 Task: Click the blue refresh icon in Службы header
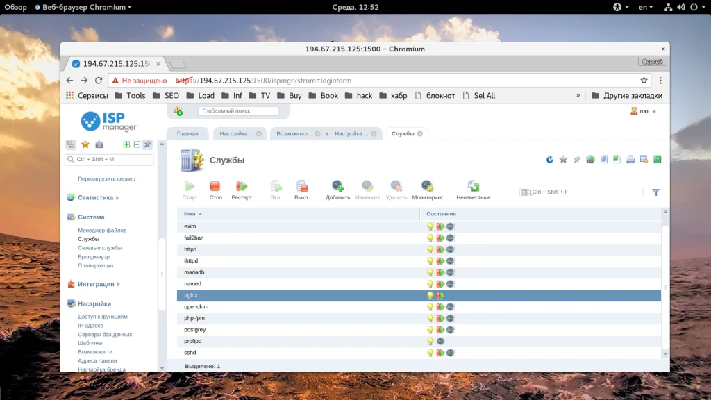(x=550, y=160)
